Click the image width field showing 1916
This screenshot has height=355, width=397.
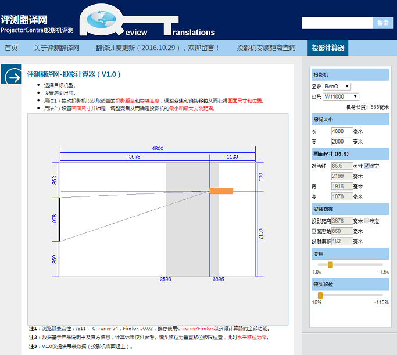(342, 187)
